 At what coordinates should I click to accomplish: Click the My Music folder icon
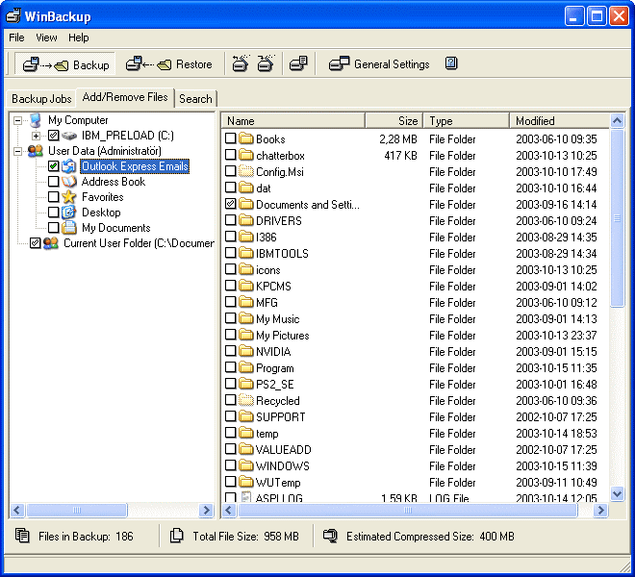tap(245, 318)
